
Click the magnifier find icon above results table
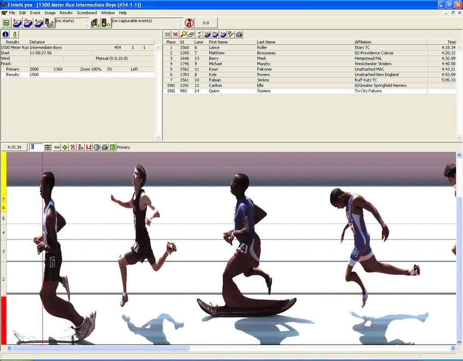pos(183,34)
